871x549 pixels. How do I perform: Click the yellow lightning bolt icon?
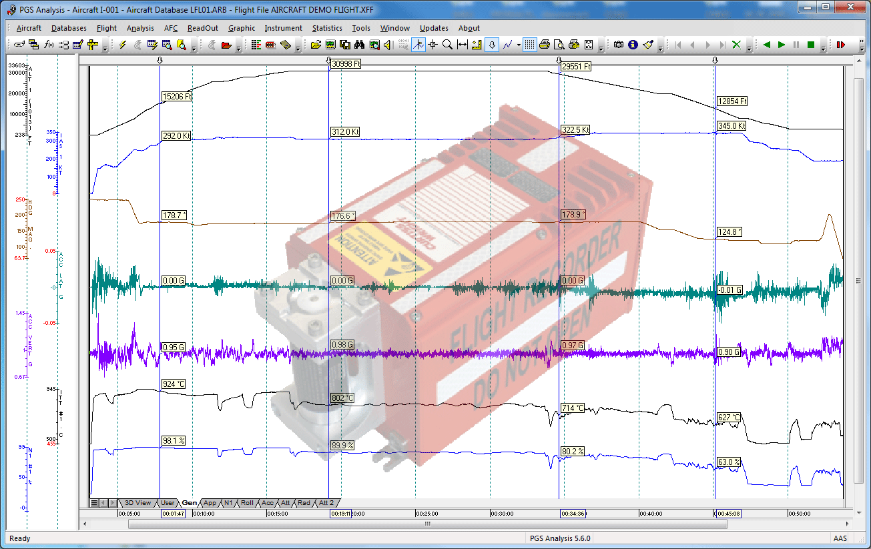pos(121,45)
